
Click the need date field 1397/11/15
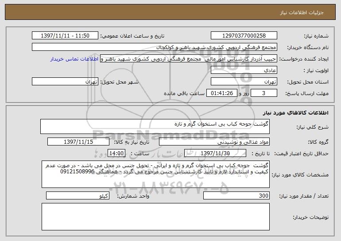coord(78,142)
